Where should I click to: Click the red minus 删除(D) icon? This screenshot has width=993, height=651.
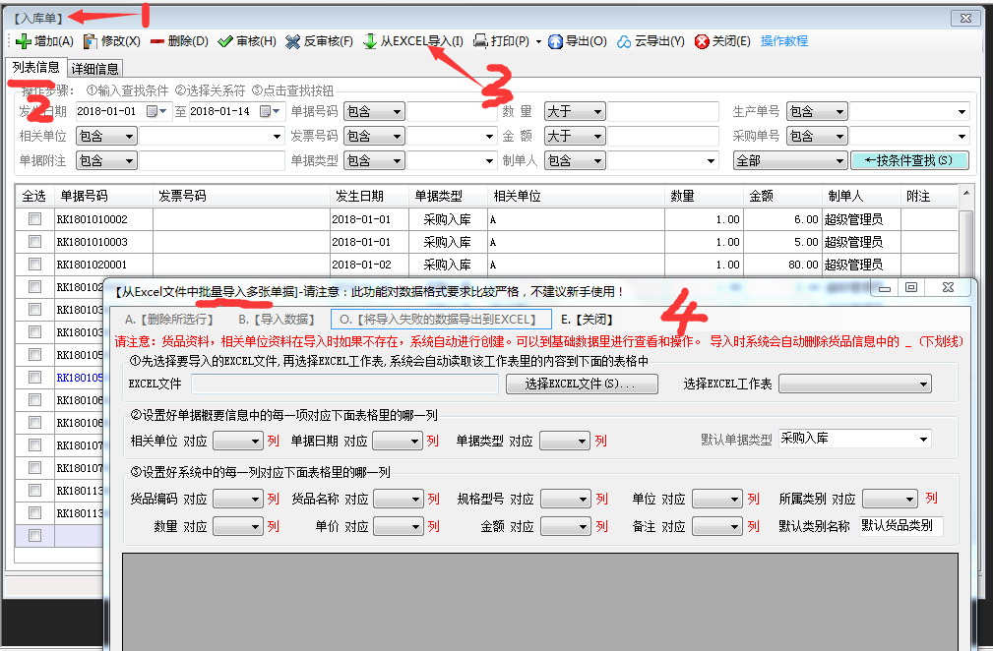[x=157, y=41]
